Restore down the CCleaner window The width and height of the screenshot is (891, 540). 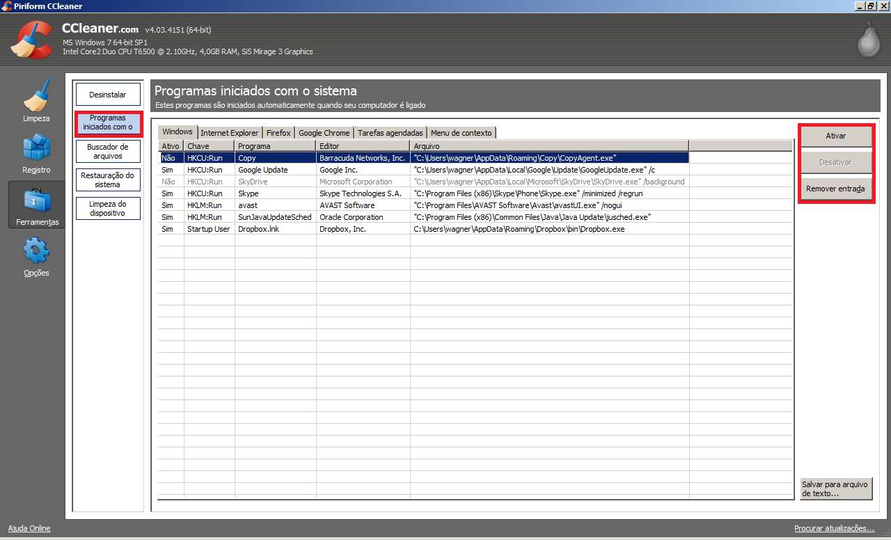tap(871, 6)
